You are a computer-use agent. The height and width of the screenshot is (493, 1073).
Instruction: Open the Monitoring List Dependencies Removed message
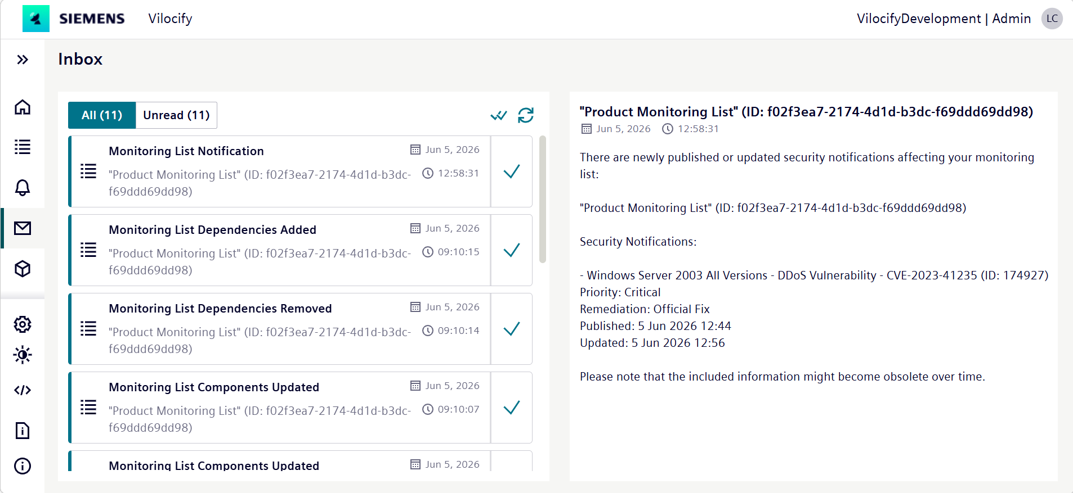280,329
